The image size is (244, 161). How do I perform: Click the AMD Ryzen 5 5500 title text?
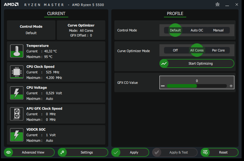pos(88,5)
